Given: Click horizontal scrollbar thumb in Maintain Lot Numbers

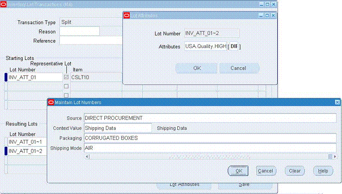Looking at the screenshot, I should [210, 157].
